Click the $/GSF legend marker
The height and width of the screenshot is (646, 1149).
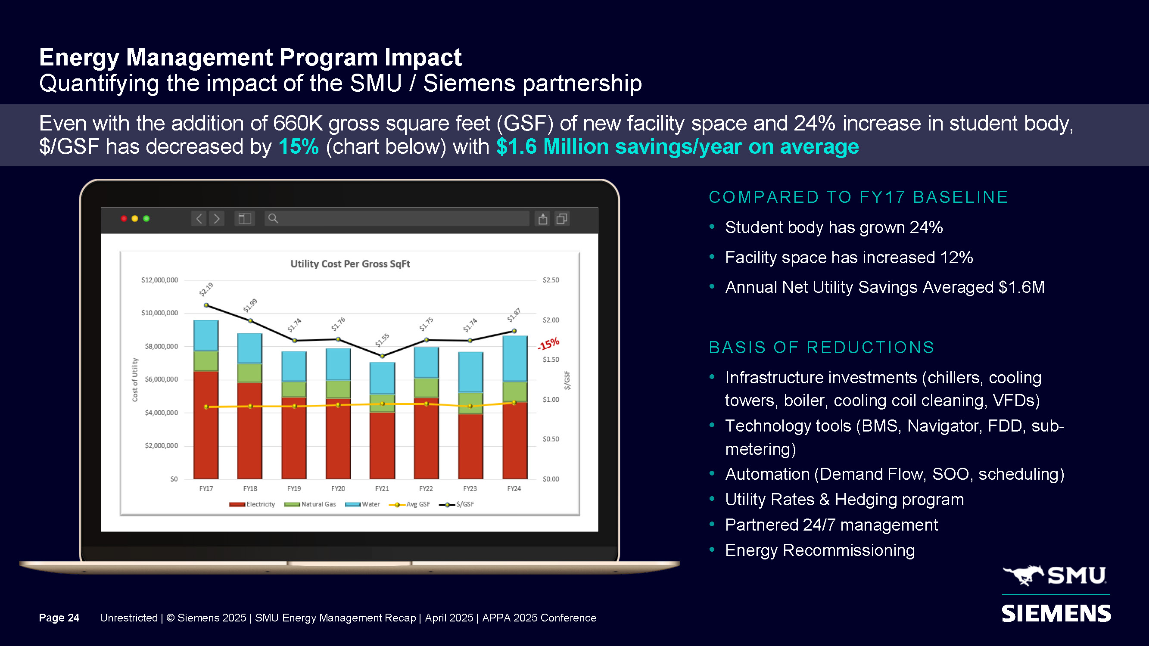coord(447,505)
